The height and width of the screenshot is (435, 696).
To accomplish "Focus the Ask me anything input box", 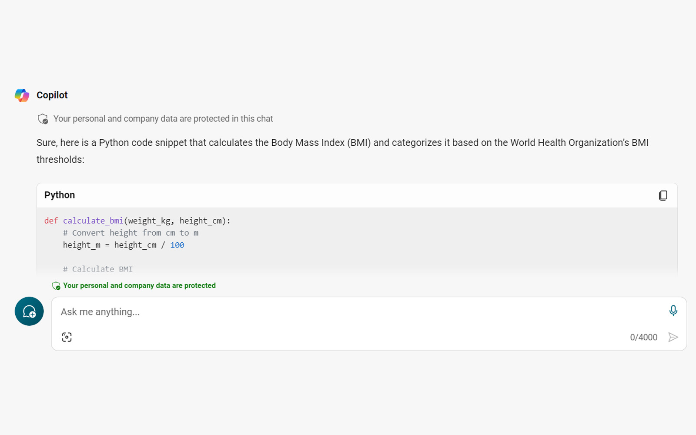I will (357, 312).
